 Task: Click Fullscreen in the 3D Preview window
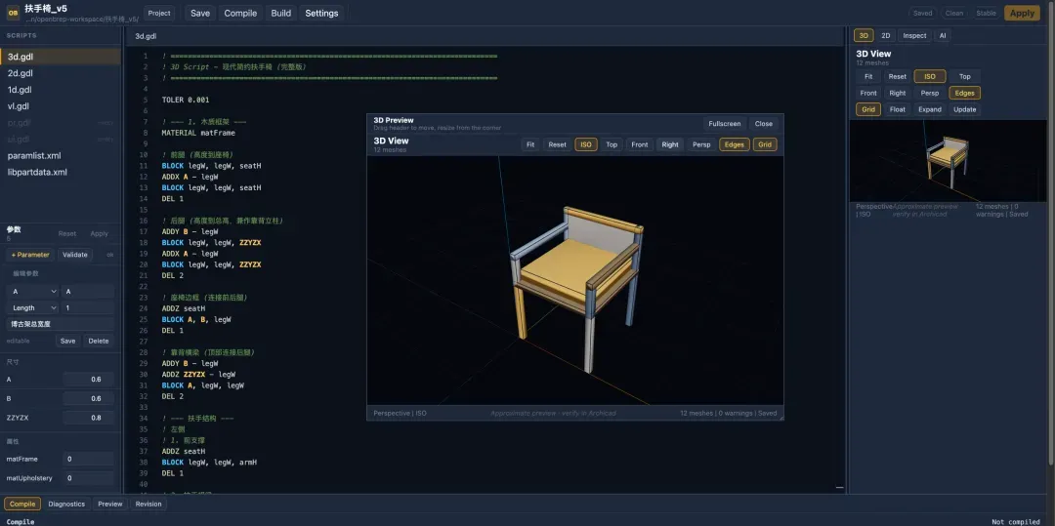point(725,124)
